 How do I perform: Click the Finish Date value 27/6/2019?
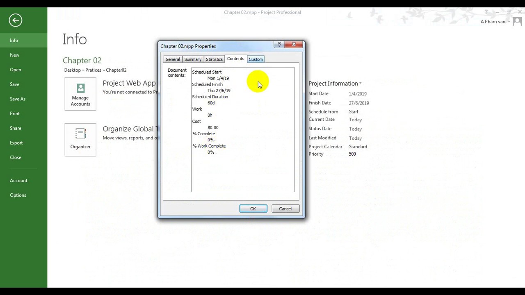[359, 103]
